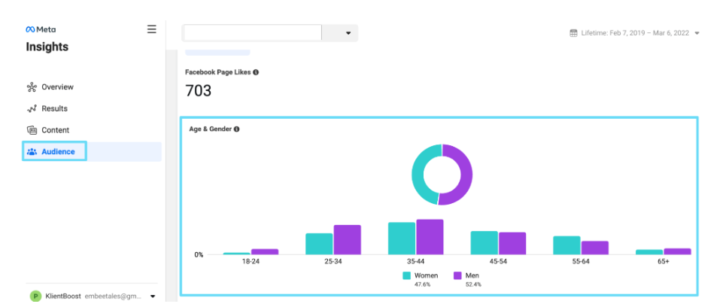Viewport: 726px width, 307px height.
Task: Click the purple Men legend swatch
Action: pos(457,275)
